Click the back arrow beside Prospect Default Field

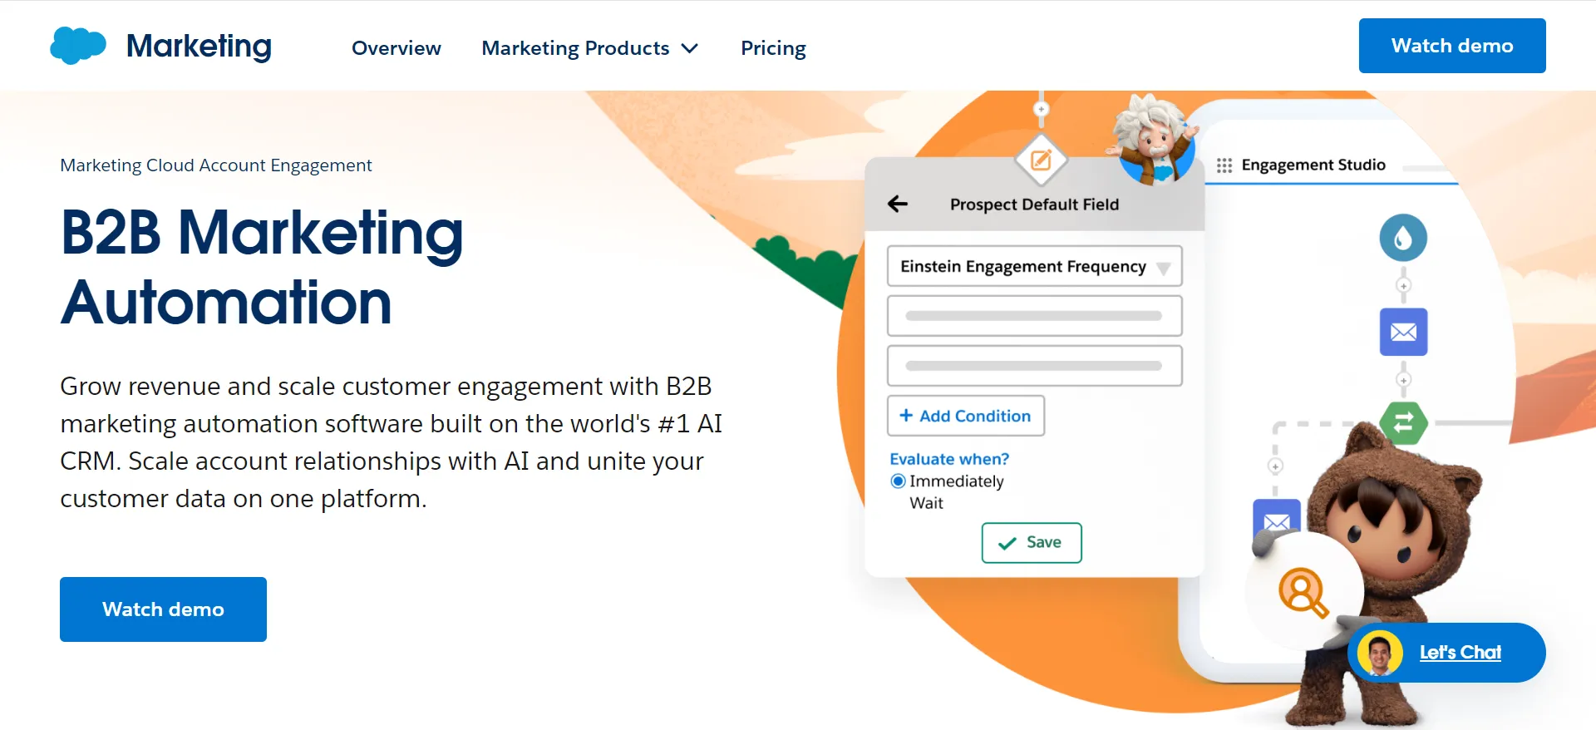(898, 204)
